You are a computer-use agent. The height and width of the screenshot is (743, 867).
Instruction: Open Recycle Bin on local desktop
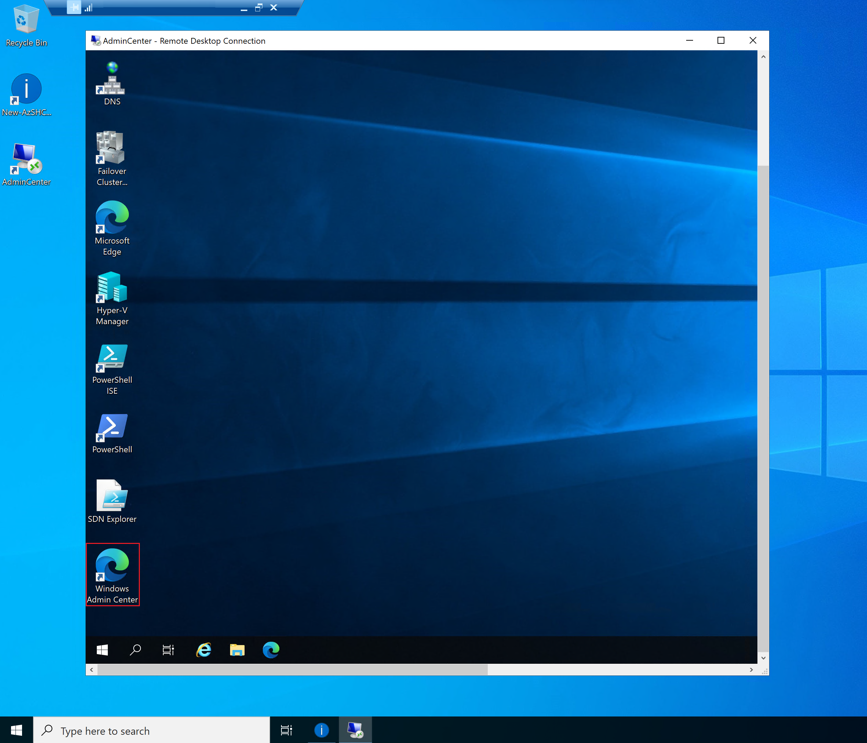[26, 18]
